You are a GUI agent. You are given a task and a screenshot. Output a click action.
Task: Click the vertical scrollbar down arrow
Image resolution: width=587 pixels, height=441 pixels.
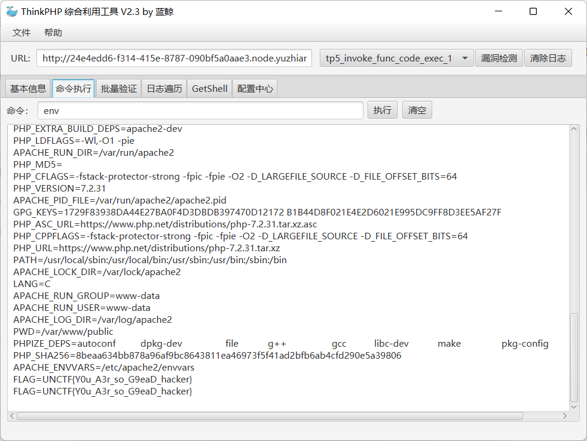pyautogui.click(x=574, y=407)
